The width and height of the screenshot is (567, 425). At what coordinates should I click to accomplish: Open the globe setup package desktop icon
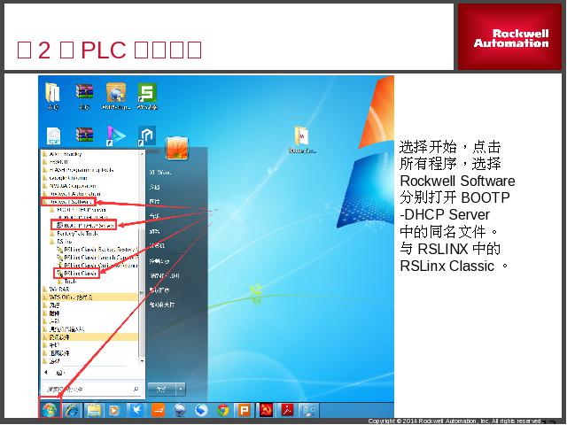[116, 96]
